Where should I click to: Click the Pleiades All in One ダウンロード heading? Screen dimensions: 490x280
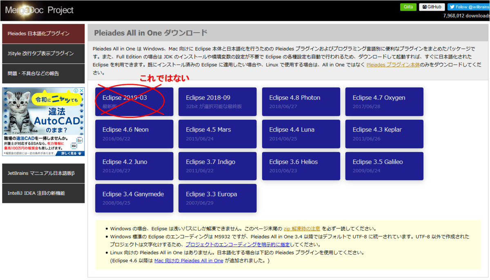point(151,33)
